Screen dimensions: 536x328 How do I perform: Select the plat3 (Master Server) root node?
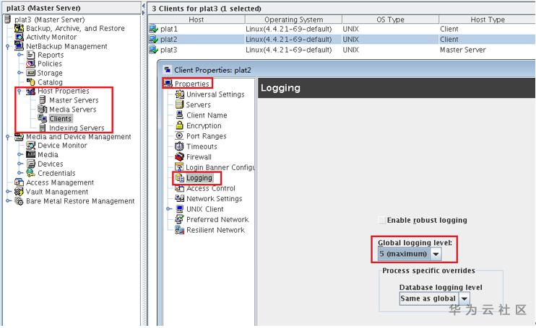point(50,19)
